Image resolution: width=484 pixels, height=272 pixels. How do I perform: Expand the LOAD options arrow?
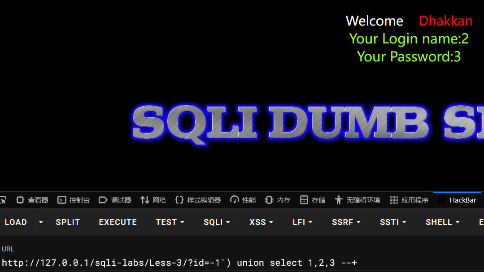coord(41,222)
